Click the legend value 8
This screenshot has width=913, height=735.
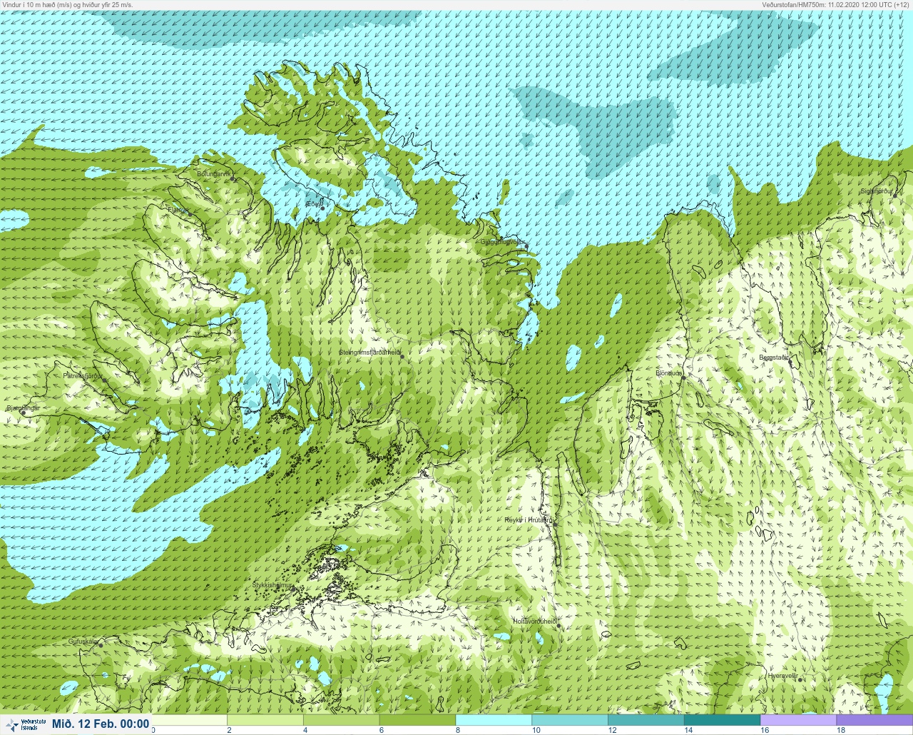click(x=457, y=730)
